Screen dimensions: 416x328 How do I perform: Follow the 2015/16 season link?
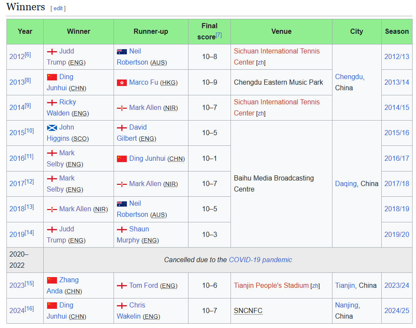coord(396,133)
